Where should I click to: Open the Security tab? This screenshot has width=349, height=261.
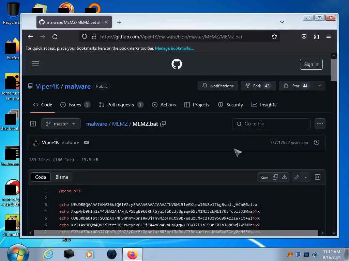pos(230,105)
